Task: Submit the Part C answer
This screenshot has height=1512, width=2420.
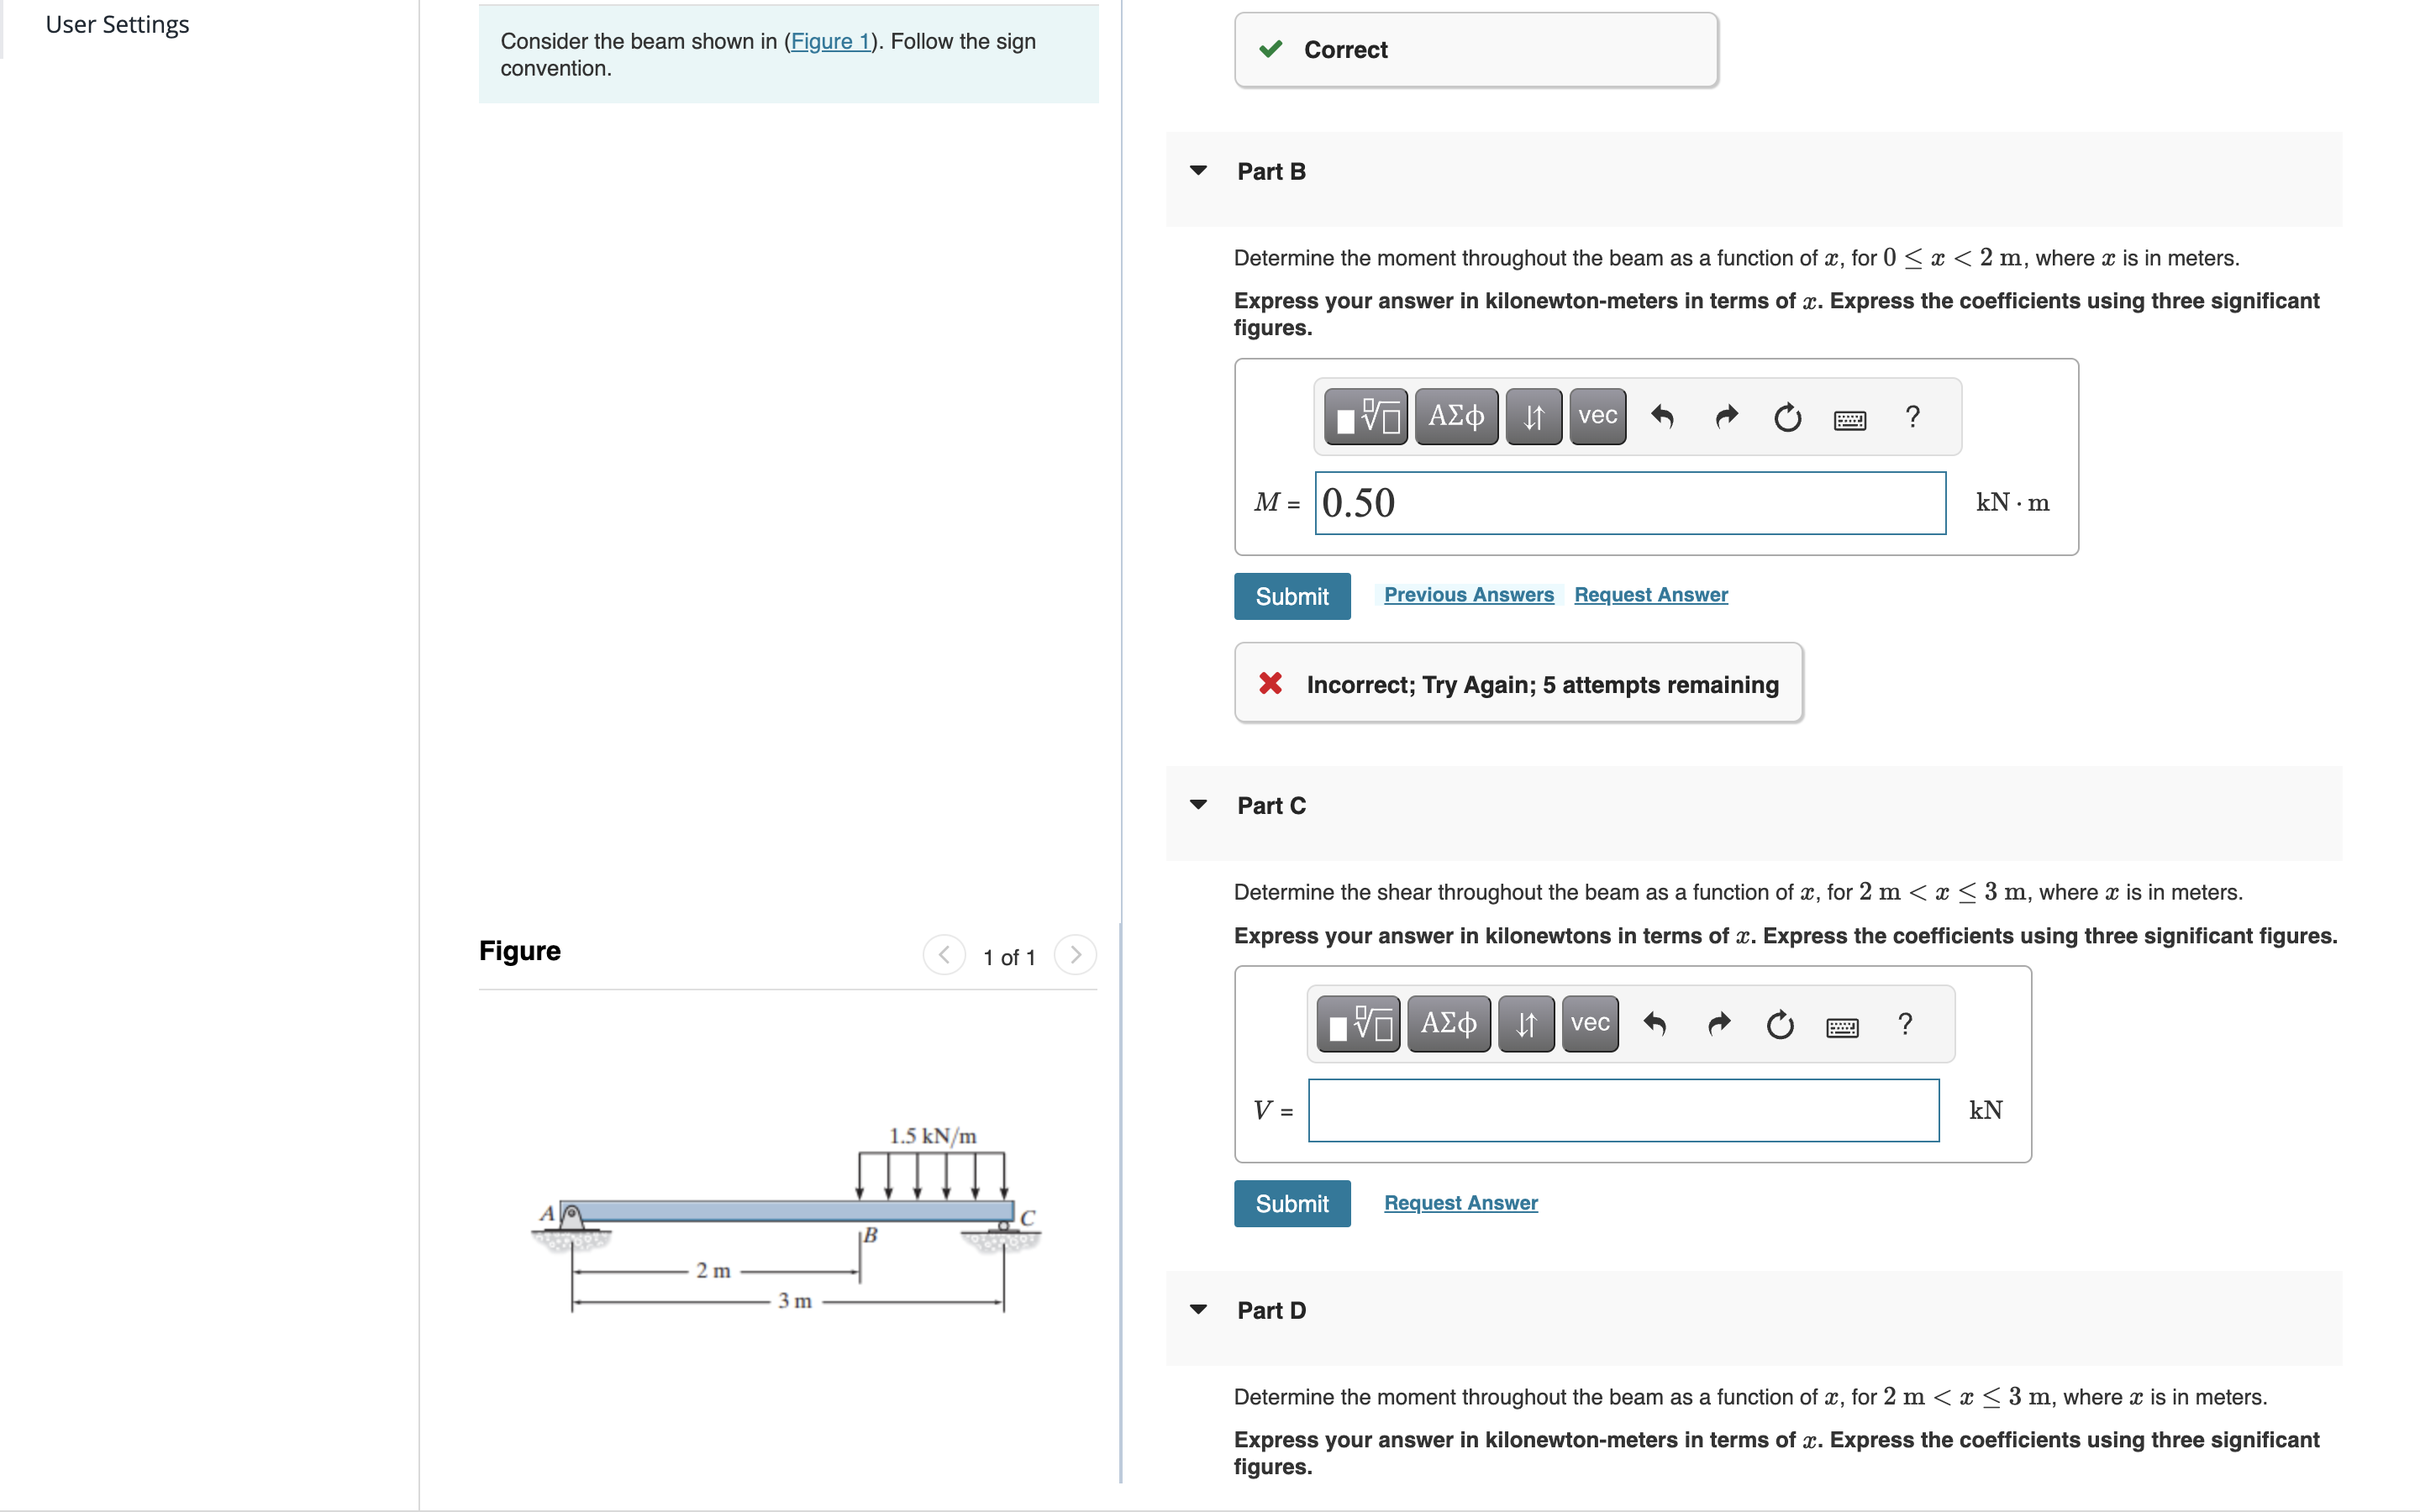Action: (x=1291, y=1203)
